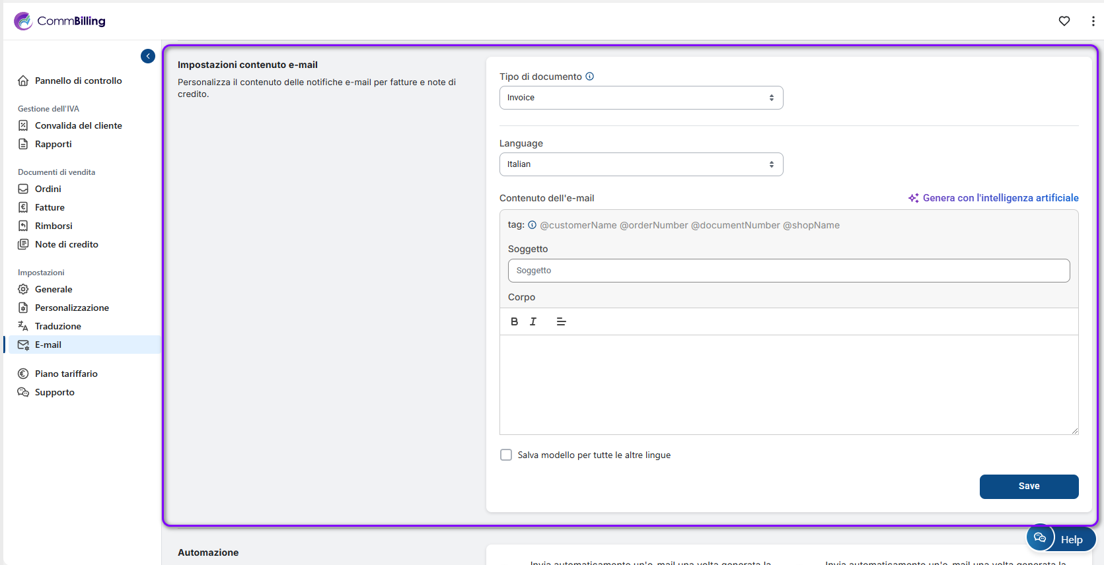Image resolution: width=1104 pixels, height=565 pixels.
Task: Go to Pannello di controllo
Action: [x=78, y=81]
